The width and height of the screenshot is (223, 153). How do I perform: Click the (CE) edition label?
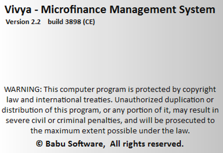89,22
